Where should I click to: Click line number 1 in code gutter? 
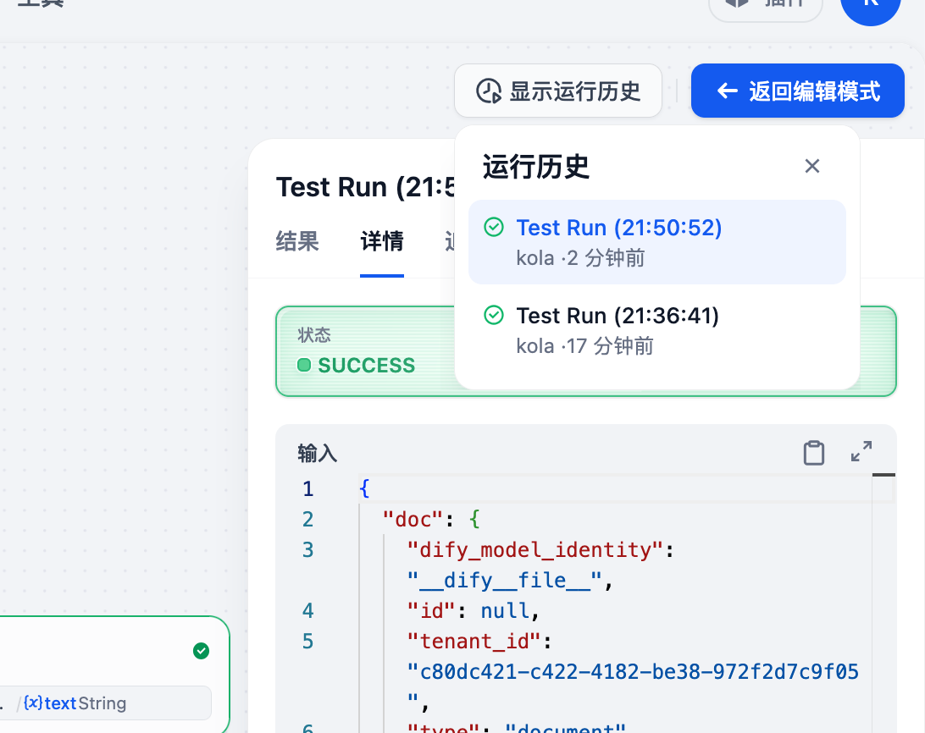click(308, 489)
